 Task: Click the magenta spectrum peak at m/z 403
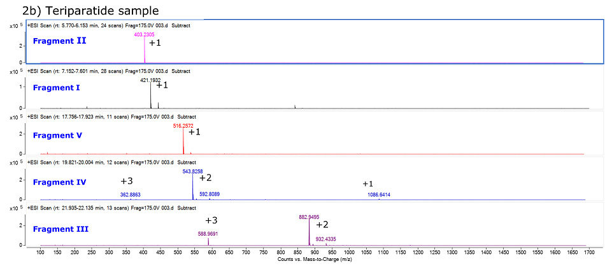click(145, 50)
